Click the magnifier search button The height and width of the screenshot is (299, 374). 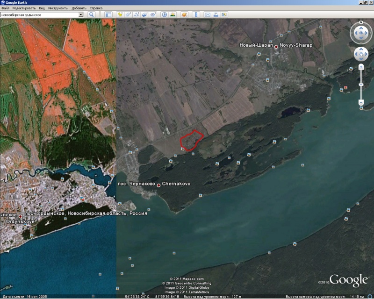(x=92, y=14)
